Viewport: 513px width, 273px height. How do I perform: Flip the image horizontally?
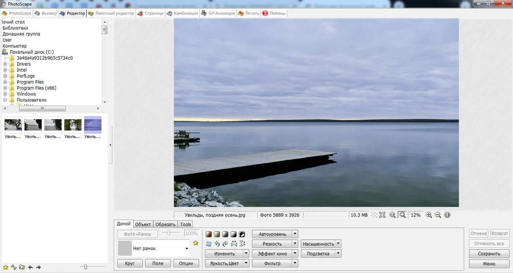234,244
